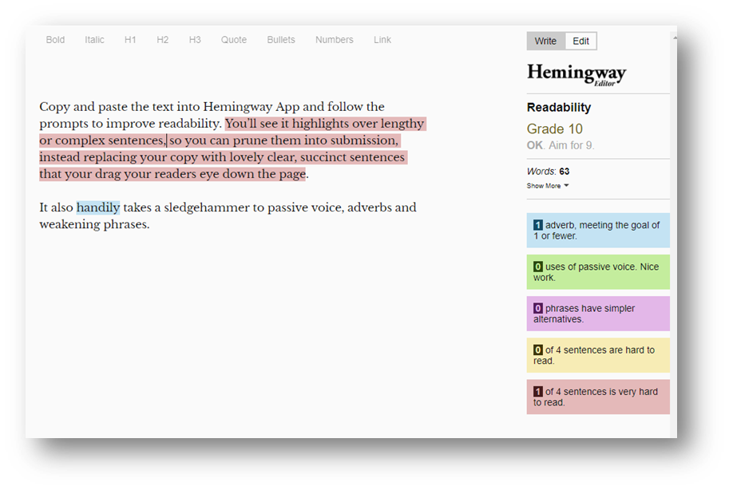Click the Hemingway Editor logo

(x=576, y=74)
